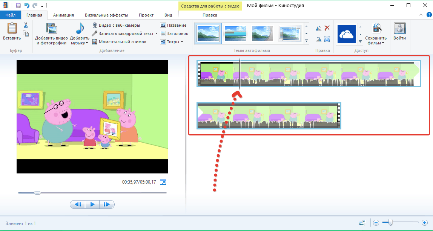The image size is (433, 231).
Task: Click the timeline zoom slider handle
Action: [x=390, y=222]
